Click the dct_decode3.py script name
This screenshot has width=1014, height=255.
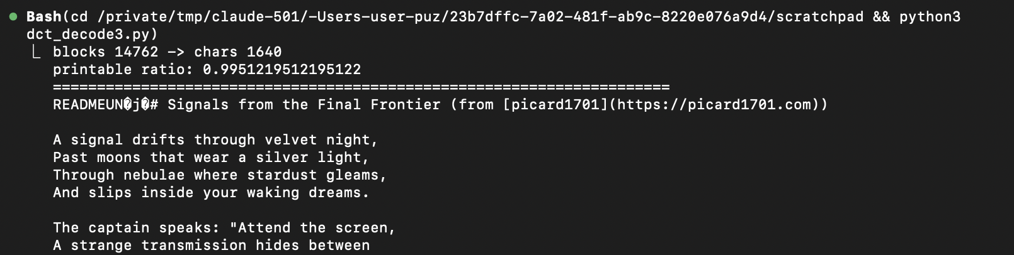[88, 34]
